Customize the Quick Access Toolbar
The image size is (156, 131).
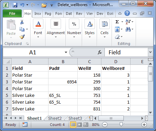[x=52, y=5]
